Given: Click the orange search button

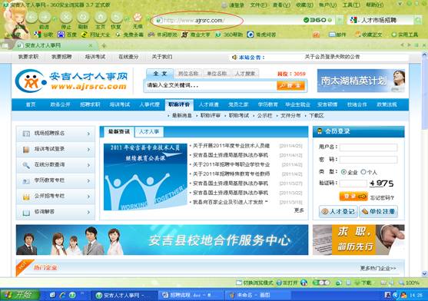Looking at the screenshot, I should click(x=290, y=85).
